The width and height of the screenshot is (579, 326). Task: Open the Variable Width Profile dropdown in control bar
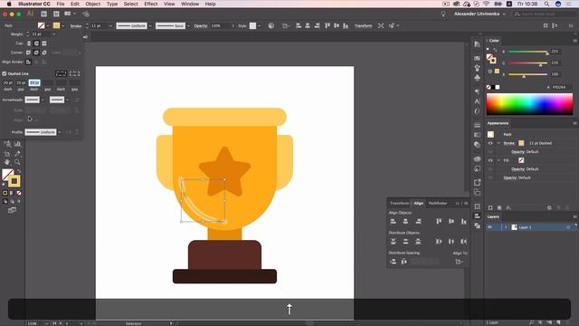pyautogui.click(x=150, y=25)
